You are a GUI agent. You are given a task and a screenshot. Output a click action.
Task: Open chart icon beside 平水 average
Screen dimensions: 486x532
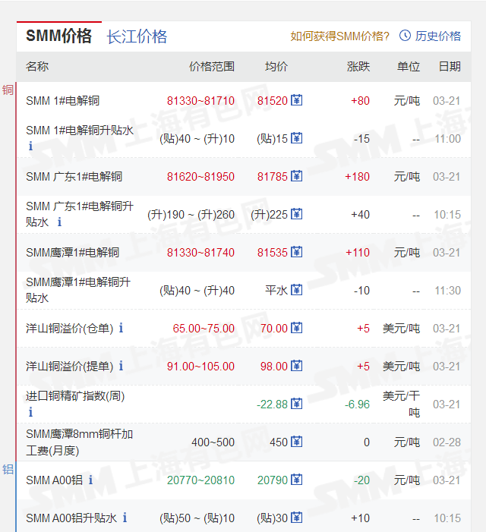coord(297,290)
